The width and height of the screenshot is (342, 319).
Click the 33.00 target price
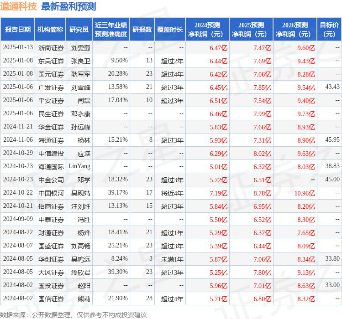click(332, 285)
